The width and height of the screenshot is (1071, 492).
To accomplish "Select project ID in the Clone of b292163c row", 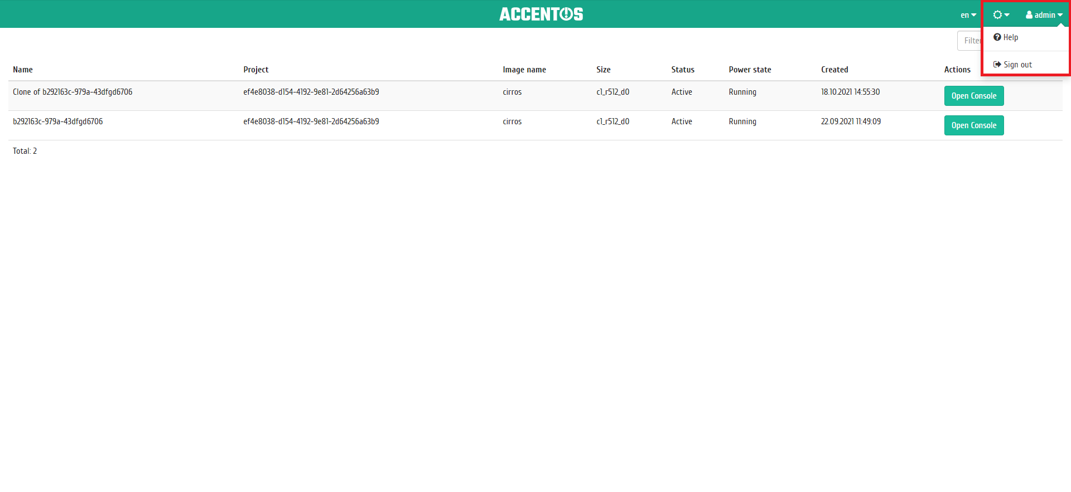I will 311,92.
